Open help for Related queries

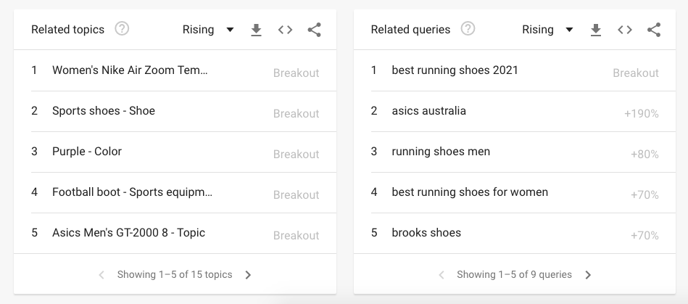468,29
